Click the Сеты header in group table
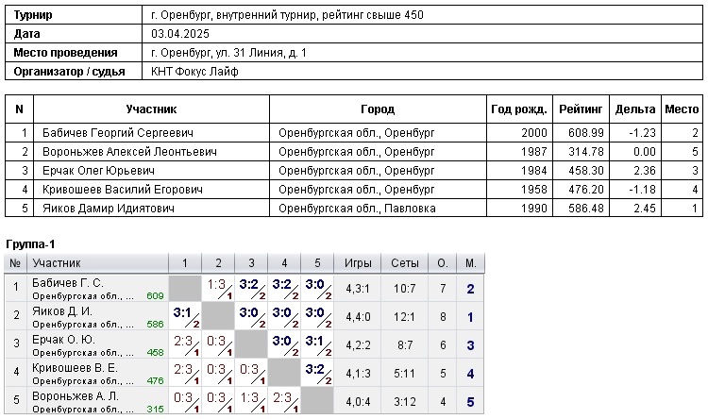 pos(404,263)
